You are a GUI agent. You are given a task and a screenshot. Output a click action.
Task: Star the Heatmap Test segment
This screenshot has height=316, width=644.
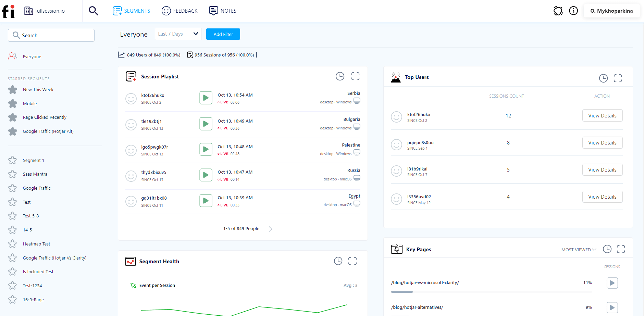[x=13, y=244]
